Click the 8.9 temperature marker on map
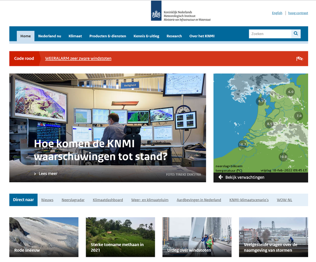The width and height of the screenshot is (316, 262). [x=261, y=101]
